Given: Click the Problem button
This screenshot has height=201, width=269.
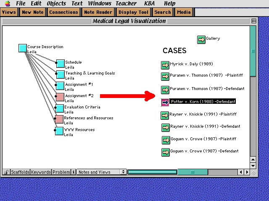Looking at the screenshot, I should [x=61, y=172].
